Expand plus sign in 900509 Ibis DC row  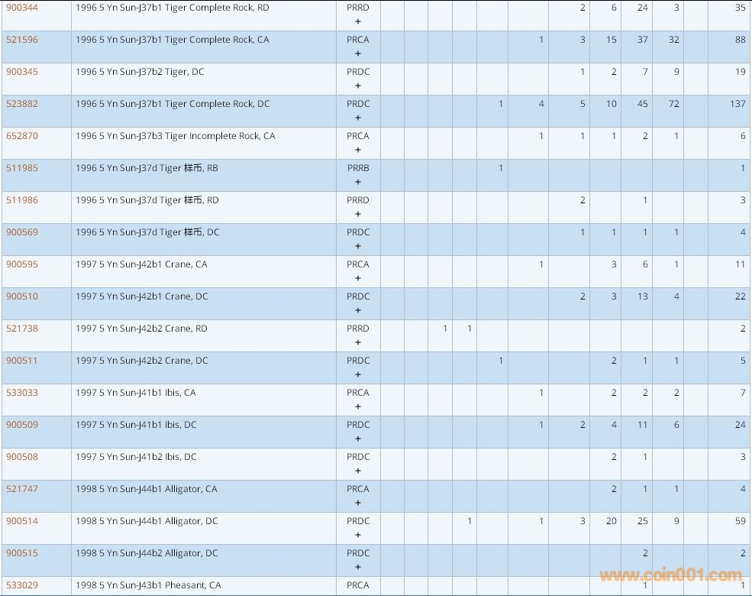pos(358,439)
